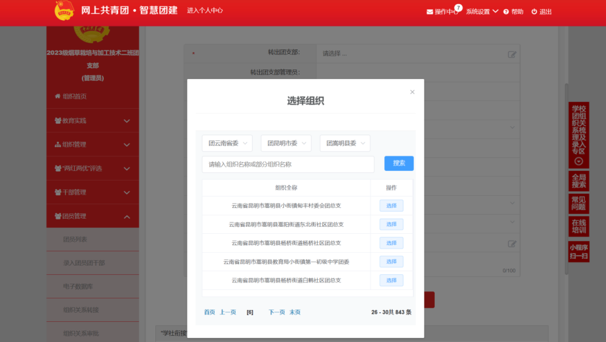Select 嵩阳街道东北街社区团总支 row's 选择 button
This screenshot has width=606, height=342.
click(392, 224)
